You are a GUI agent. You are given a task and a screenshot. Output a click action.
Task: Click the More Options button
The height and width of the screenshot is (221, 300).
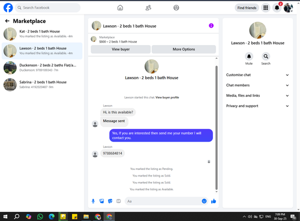click(184, 49)
